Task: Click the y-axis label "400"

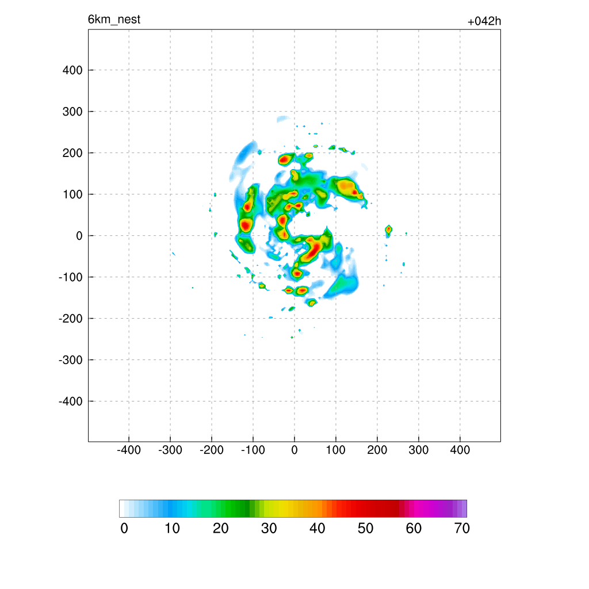Action: [x=72, y=70]
